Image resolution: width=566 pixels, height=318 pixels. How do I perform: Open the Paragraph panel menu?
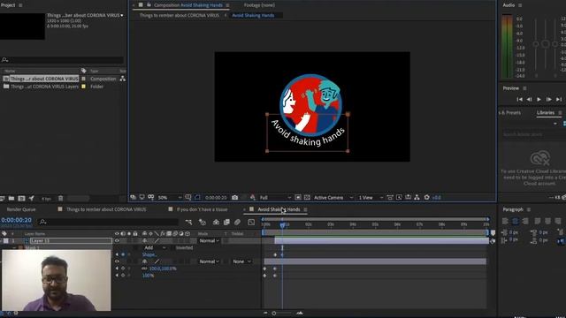click(529, 209)
